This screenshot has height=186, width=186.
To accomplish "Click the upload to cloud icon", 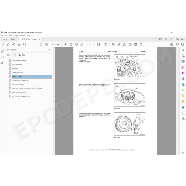I will point(14,44).
